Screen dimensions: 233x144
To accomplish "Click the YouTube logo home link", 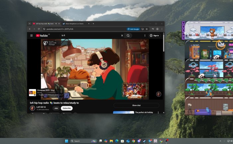I will click(x=43, y=36).
